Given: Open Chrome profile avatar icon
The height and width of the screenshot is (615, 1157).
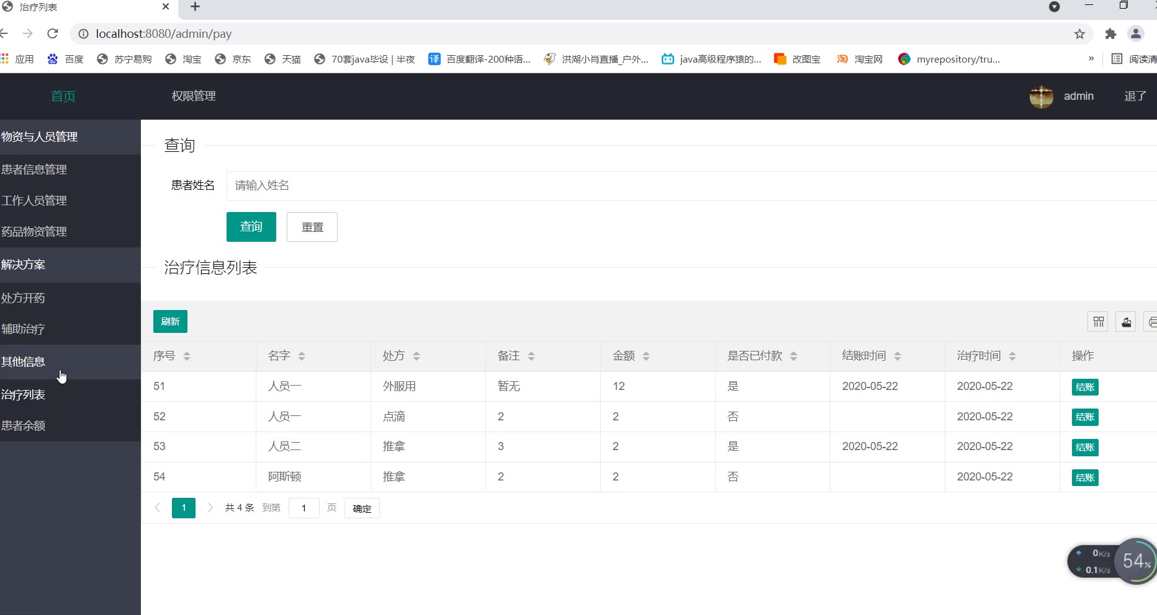Looking at the screenshot, I should pos(1136,34).
